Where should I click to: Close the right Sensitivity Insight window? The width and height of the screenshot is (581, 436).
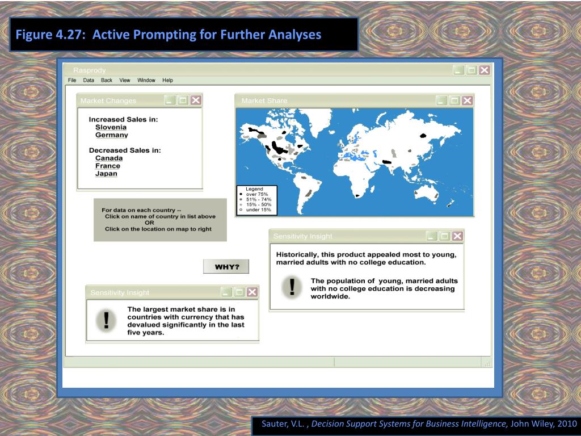[458, 236]
